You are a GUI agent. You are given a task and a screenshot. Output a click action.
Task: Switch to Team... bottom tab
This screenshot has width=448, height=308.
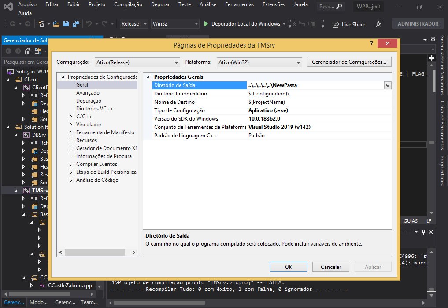pos(89,302)
